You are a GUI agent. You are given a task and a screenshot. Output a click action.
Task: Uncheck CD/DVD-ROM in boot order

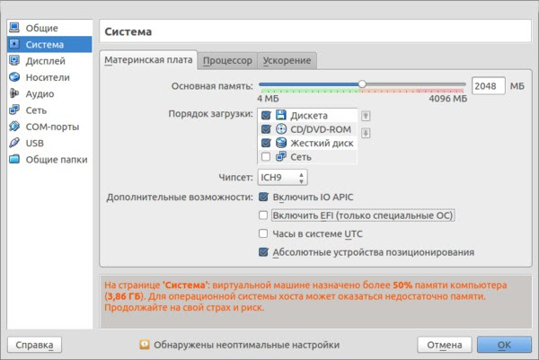coord(266,129)
